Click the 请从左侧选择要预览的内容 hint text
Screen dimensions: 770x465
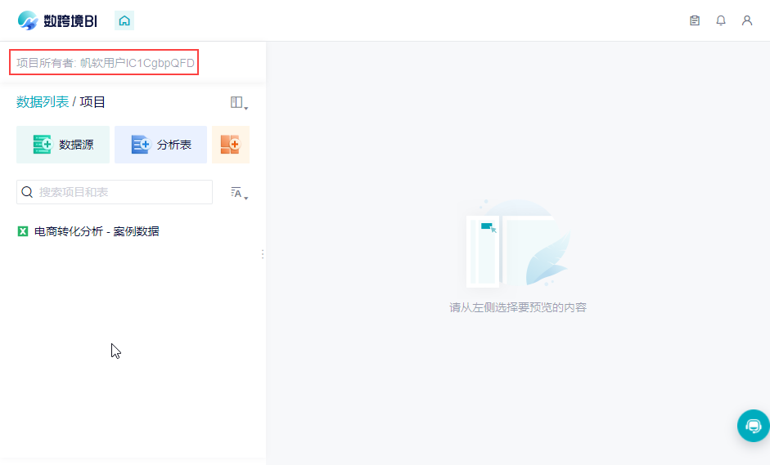518,307
